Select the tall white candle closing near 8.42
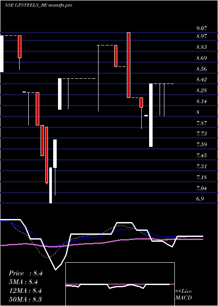218x306 pixels. coord(151,115)
